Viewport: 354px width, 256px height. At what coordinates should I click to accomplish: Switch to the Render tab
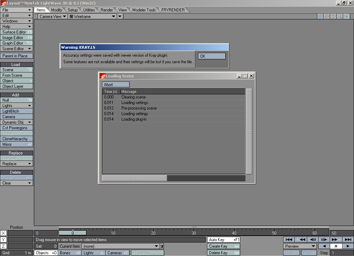tap(107, 10)
